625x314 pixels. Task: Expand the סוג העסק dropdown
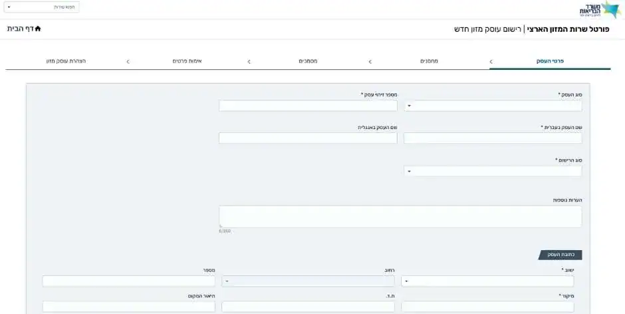tap(493, 106)
